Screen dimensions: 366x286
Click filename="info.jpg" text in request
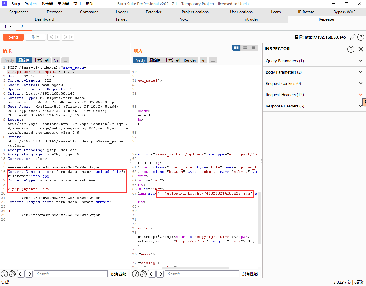tap(30, 176)
